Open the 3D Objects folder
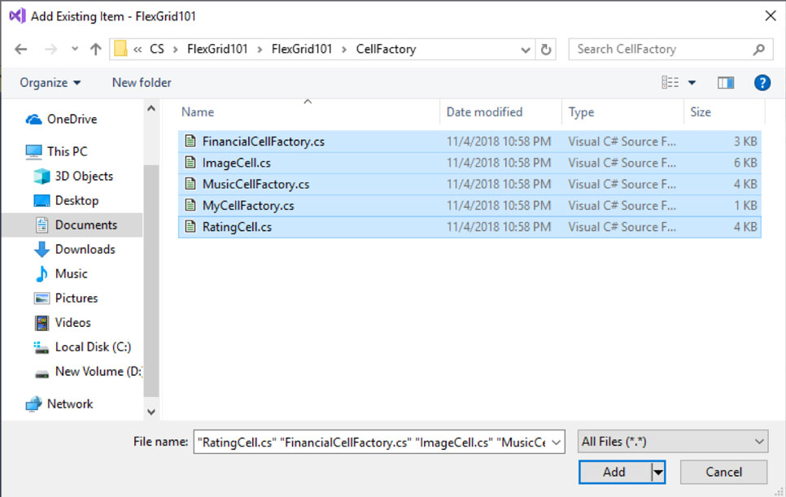This screenshot has height=497, width=786. [x=74, y=176]
